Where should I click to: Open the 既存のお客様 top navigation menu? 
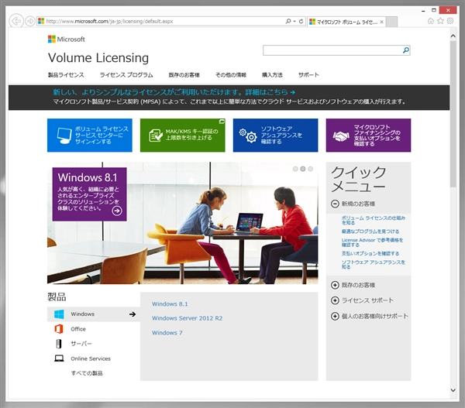coord(184,75)
